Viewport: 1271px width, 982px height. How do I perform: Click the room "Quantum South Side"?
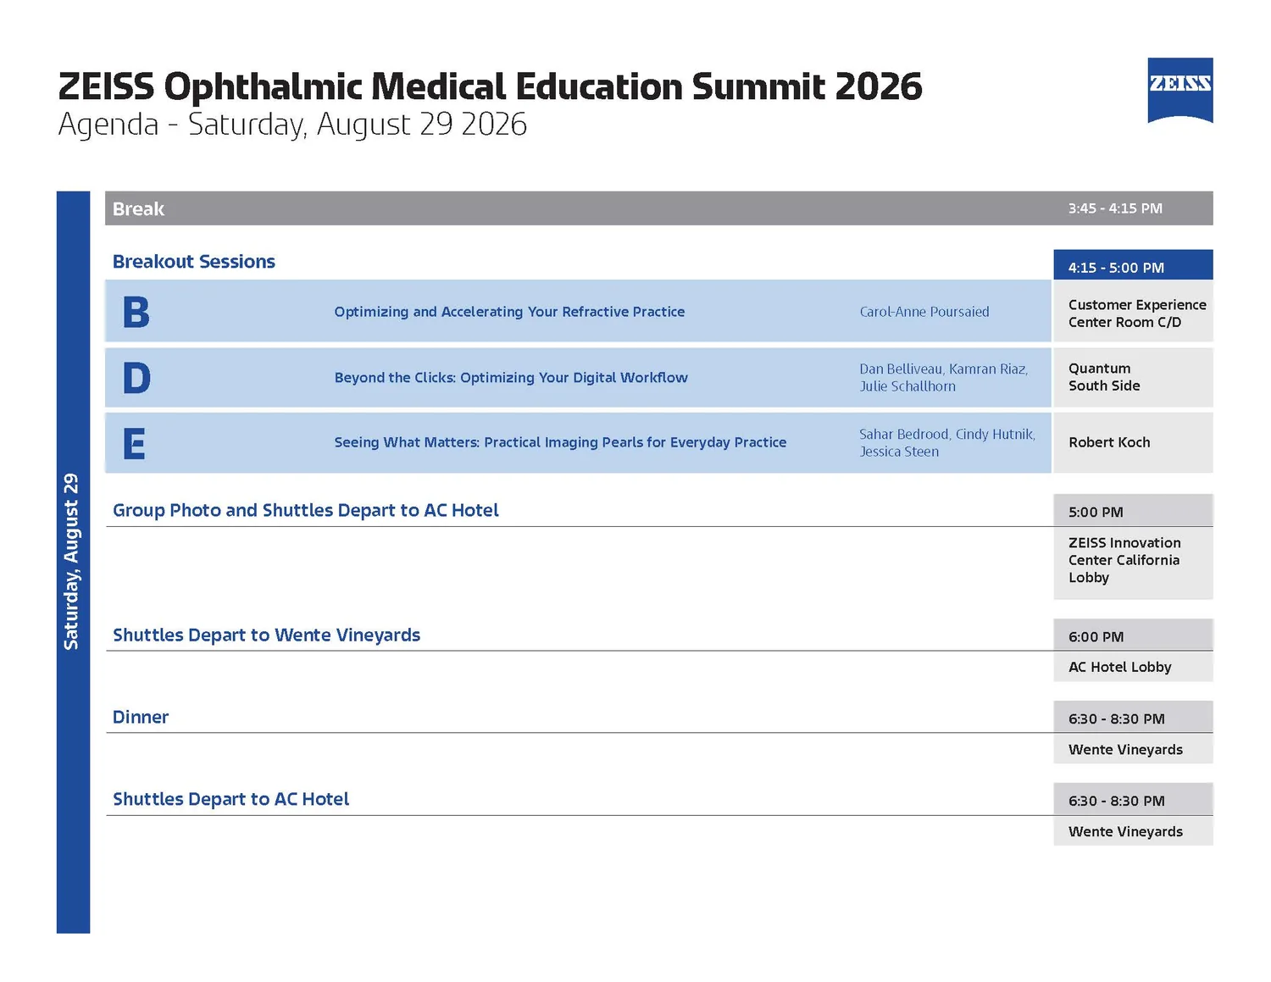point(1104,377)
